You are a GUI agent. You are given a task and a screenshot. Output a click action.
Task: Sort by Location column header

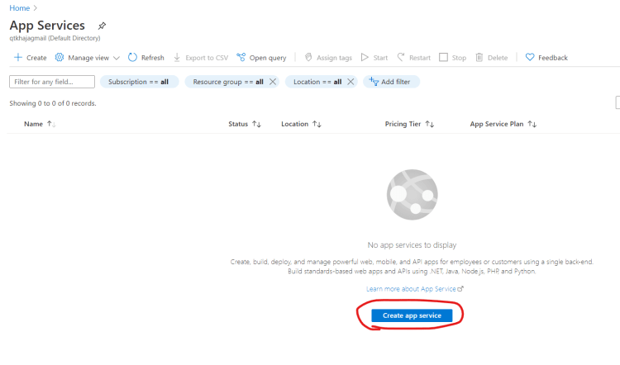point(301,124)
